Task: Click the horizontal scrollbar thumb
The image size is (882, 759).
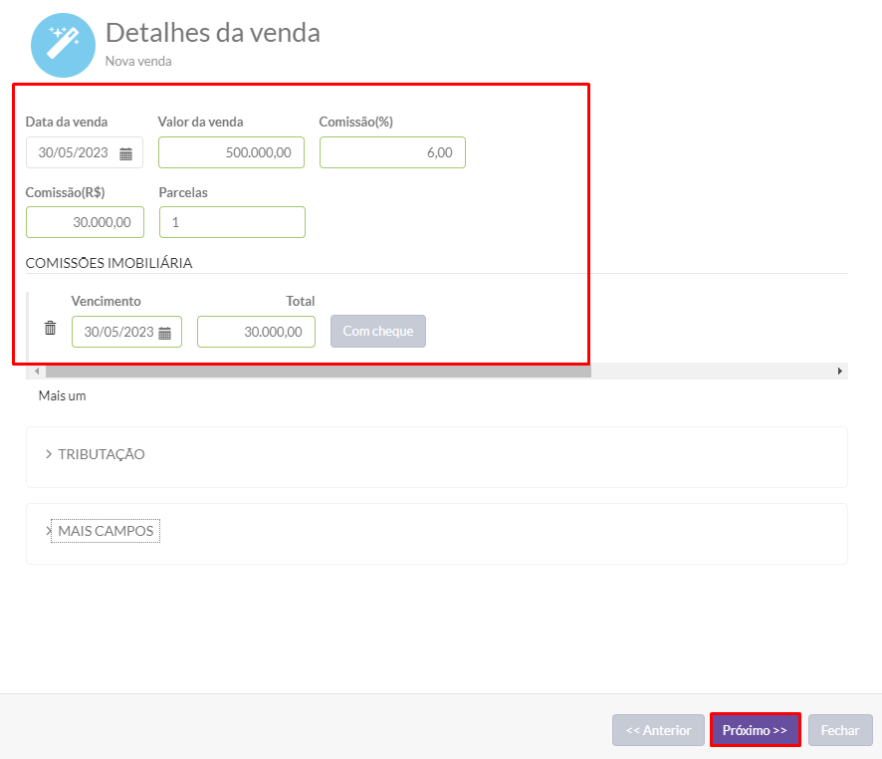Action: tap(319, 372)
